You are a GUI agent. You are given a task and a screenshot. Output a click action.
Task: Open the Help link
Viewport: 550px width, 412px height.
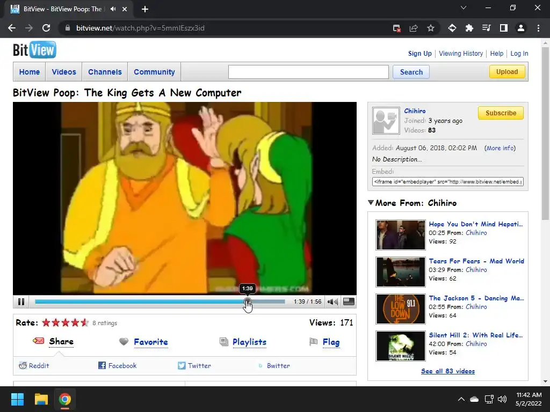tap(496, 54)
